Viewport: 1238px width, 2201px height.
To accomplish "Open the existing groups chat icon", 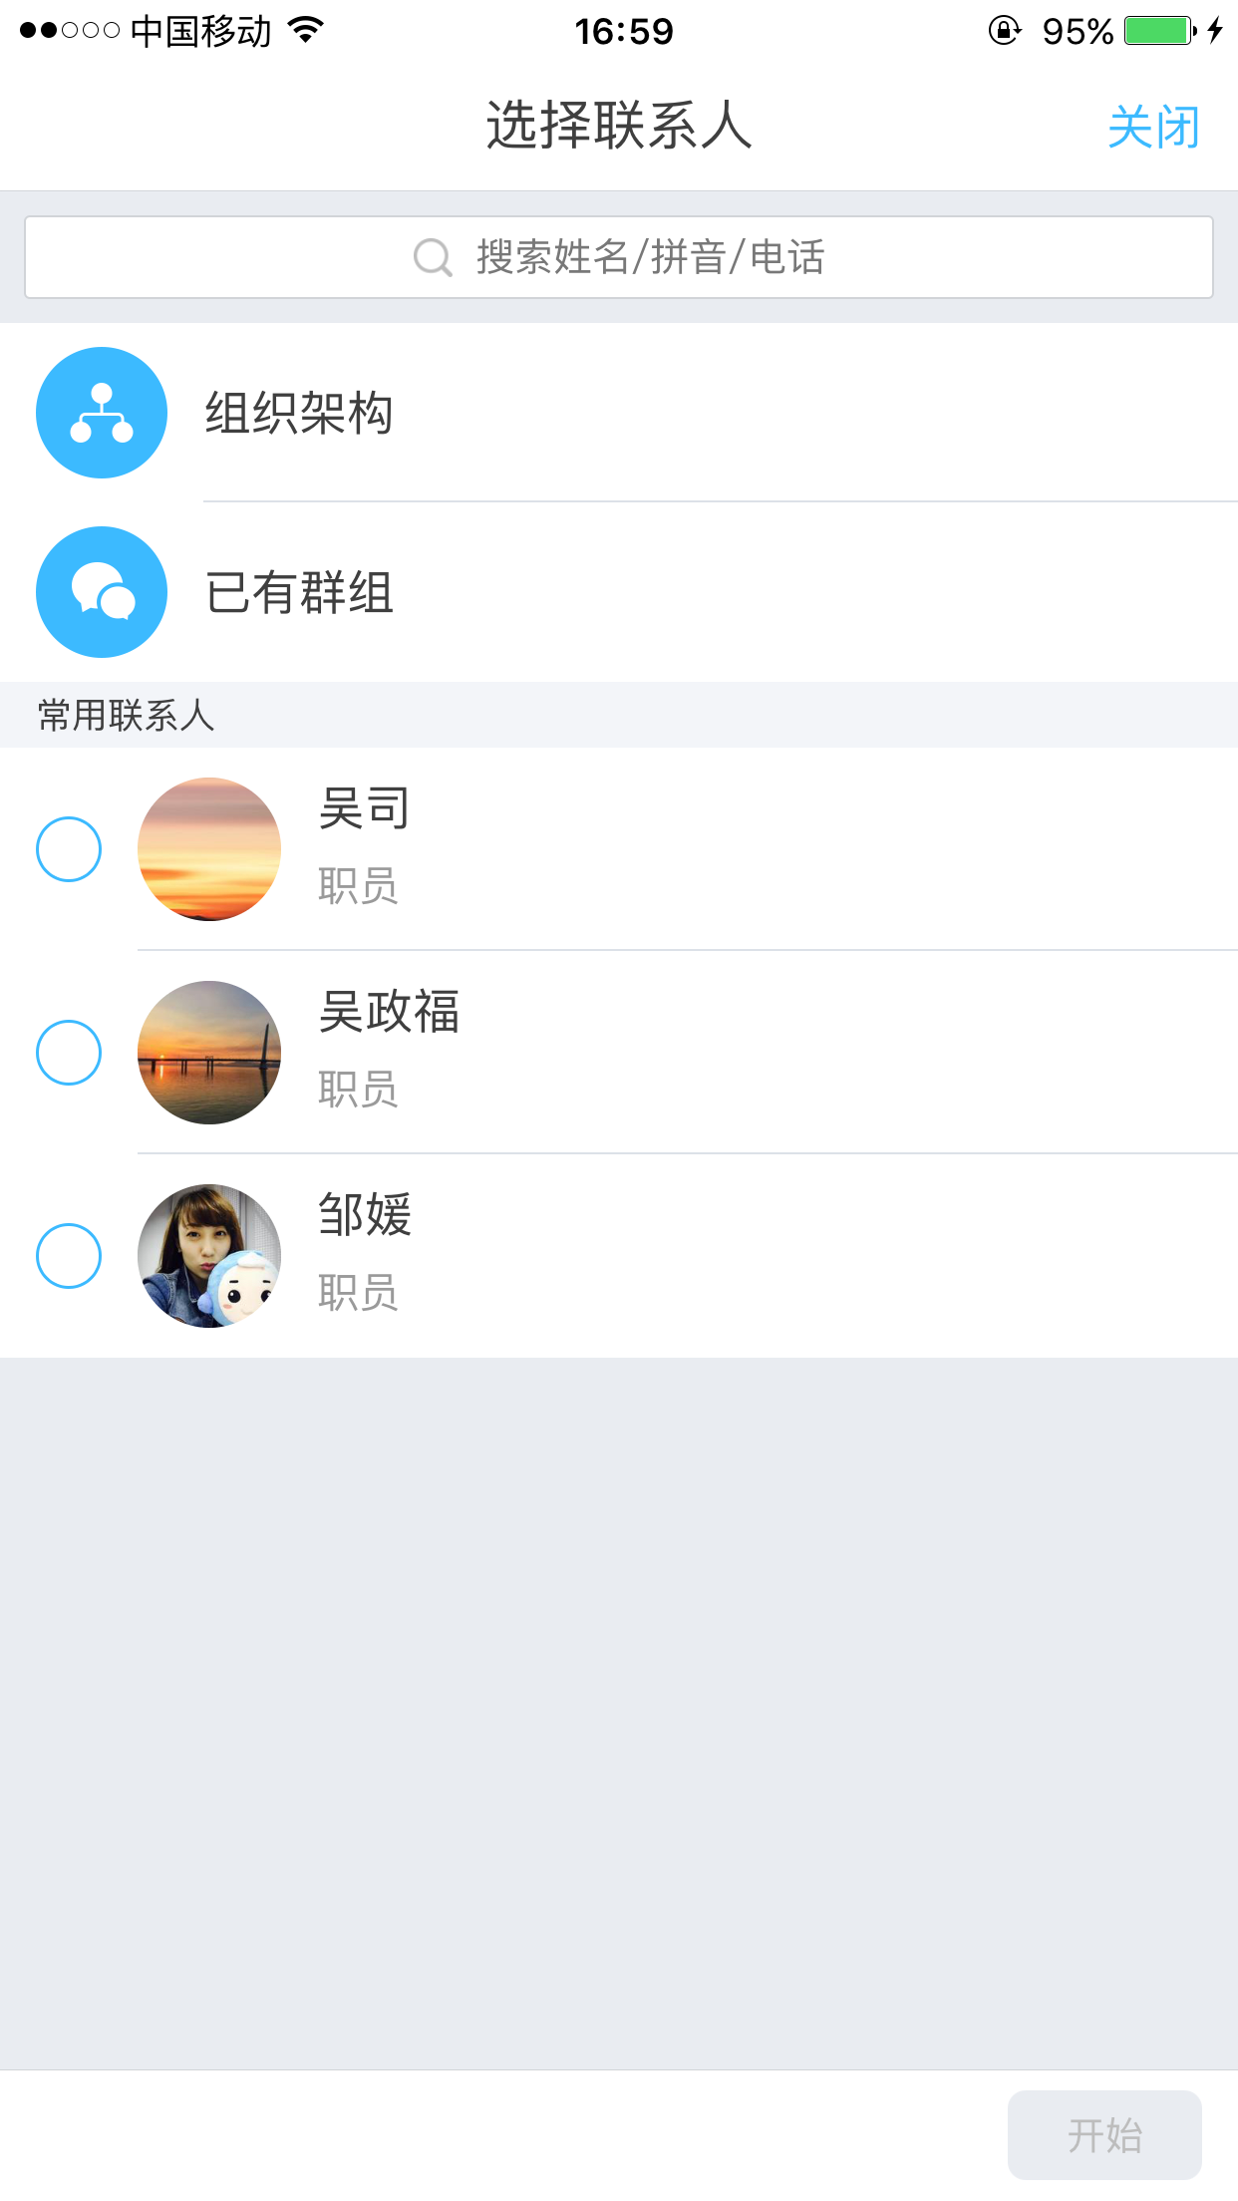I will click(102, 592).
